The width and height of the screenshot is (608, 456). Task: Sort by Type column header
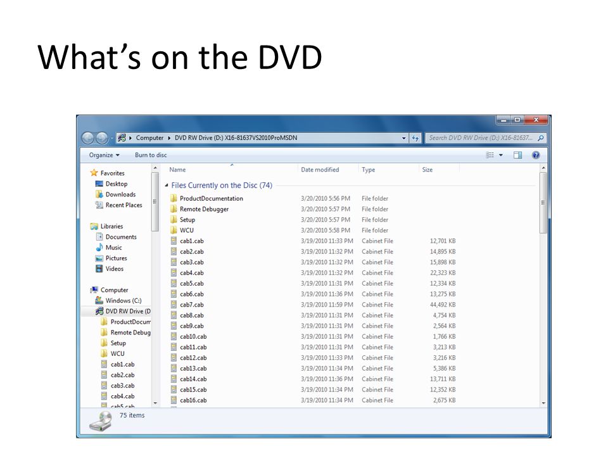(x=369, y=170)
